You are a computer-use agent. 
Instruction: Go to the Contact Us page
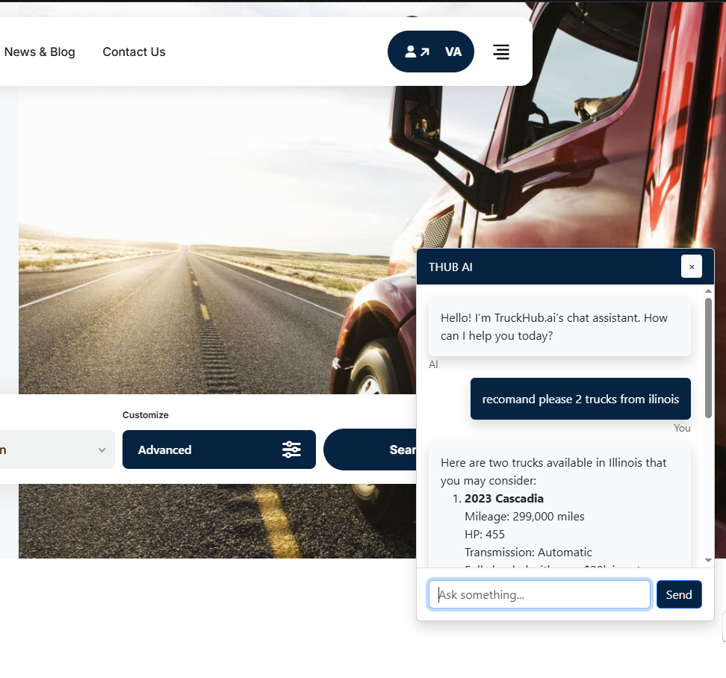pos(134,52)
